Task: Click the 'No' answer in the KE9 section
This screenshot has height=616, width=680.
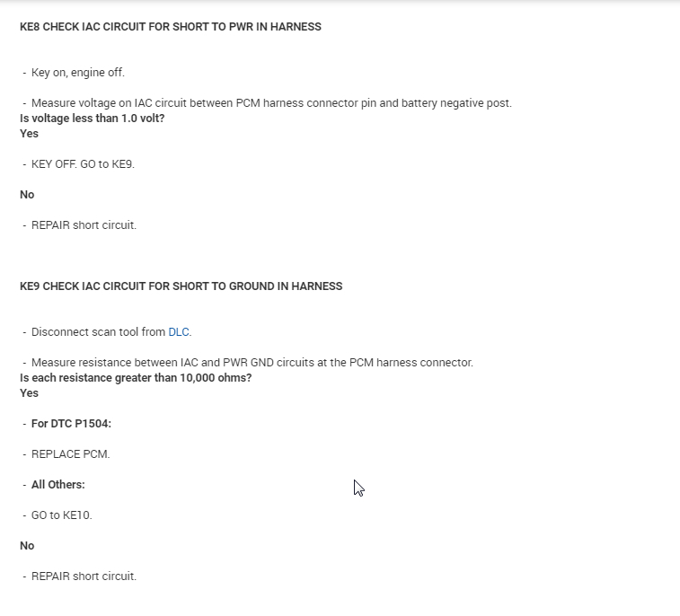Action: pos(27,546)
